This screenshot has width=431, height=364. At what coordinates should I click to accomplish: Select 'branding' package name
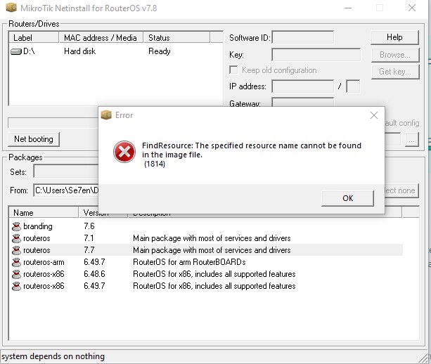coord(38,226)
